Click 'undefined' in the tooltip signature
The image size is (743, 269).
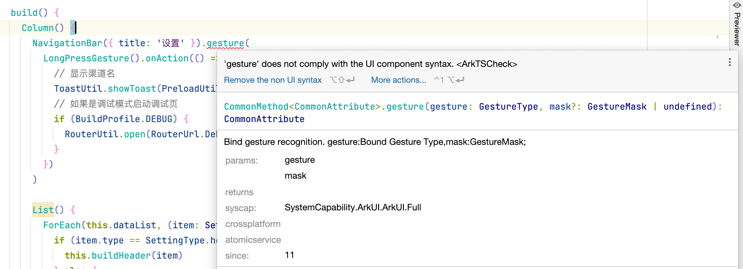pyautogui.click(x=688, y=107)
